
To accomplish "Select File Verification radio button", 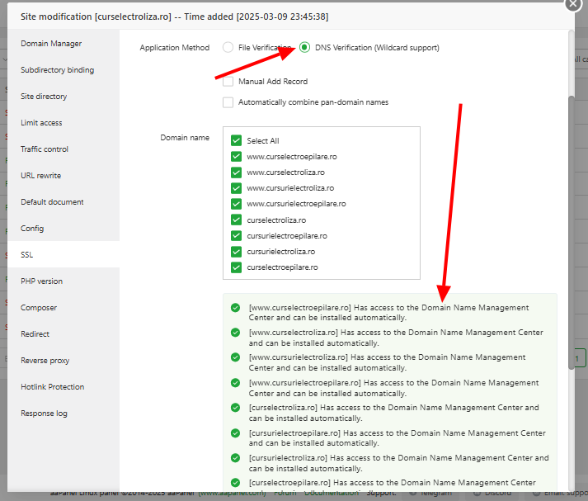I will click(228, 48).
